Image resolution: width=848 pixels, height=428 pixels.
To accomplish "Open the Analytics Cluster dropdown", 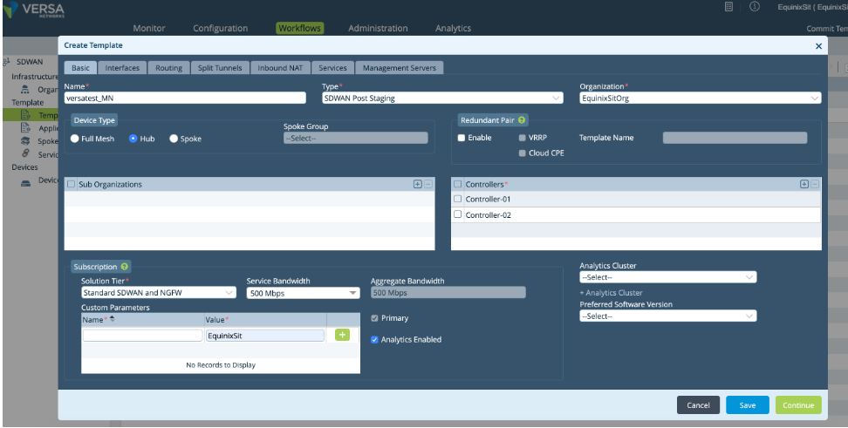I will point(667,277).
